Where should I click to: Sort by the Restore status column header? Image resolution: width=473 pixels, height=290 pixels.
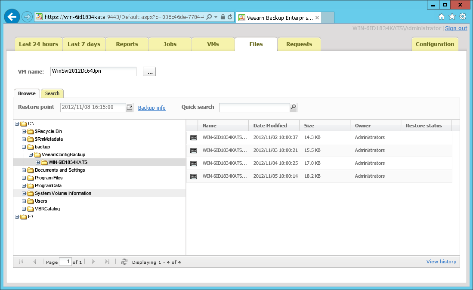click(426, 126)
